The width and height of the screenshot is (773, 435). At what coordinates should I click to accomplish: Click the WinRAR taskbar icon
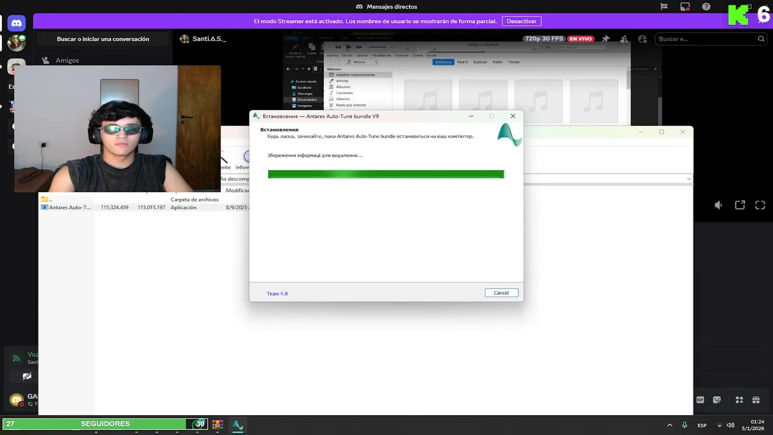coord(217,425)
